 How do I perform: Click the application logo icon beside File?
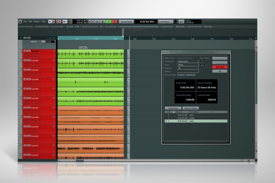click(x=20, y=22)
